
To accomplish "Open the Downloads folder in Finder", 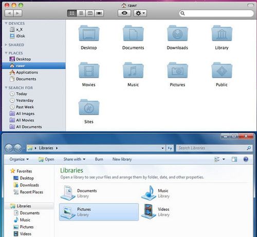I will tap(177, 33).
